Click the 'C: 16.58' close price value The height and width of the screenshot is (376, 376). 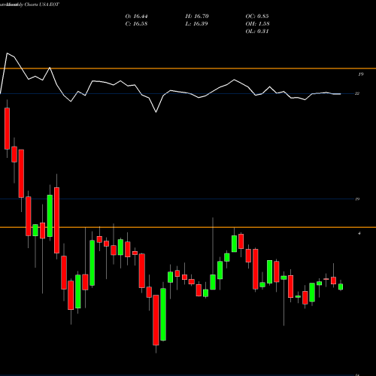[136, 24]
